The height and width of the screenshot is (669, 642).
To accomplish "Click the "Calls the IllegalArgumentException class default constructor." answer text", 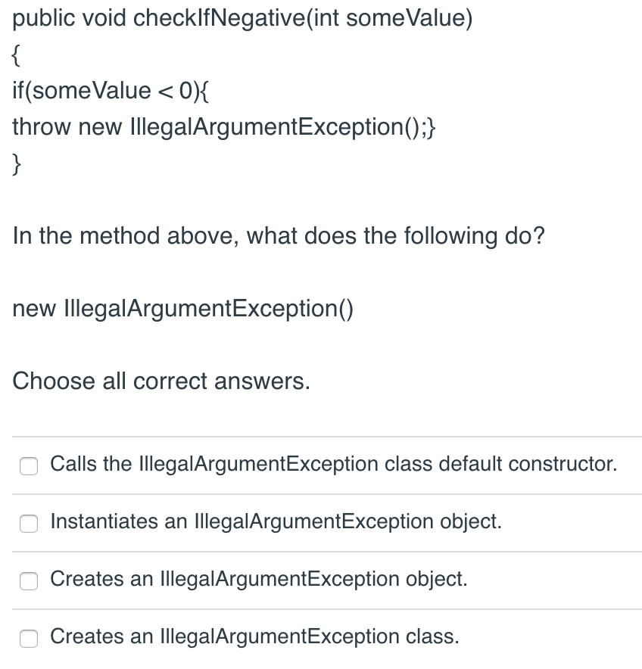I will tap(334, 464).
